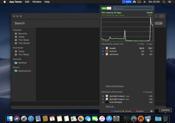This screenshot has width=175, height=123.
Task: Open the App Tamer 63% menu bar icon
Action: [x=127, y=2]
